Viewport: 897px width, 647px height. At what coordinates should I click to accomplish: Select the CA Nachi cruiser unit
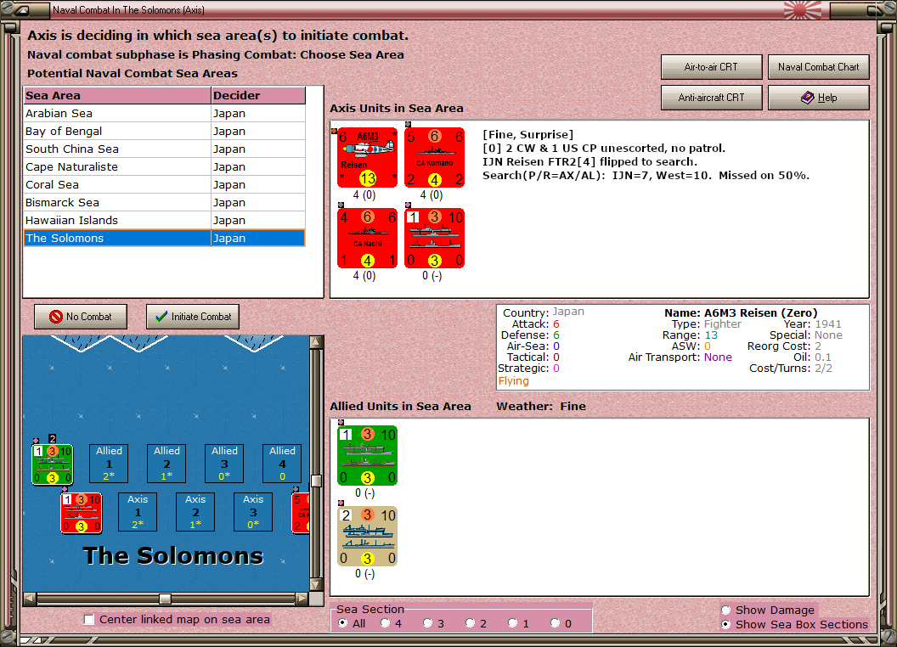click(367, 238)
